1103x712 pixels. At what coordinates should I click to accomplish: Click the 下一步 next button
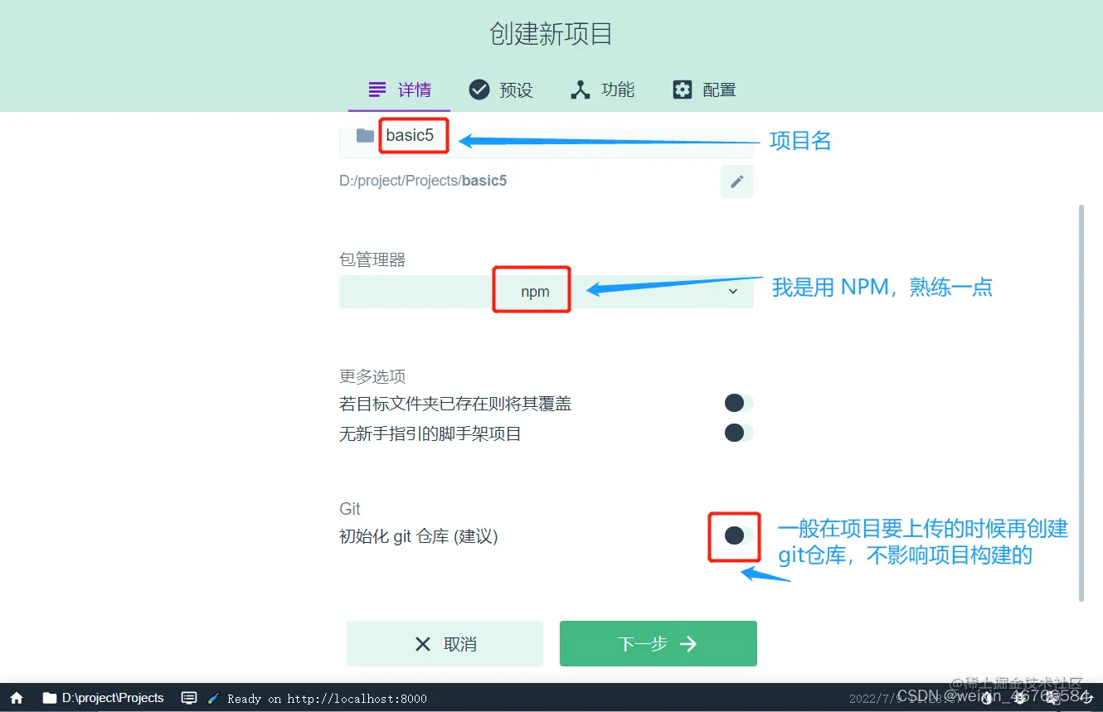coord(658,643)
